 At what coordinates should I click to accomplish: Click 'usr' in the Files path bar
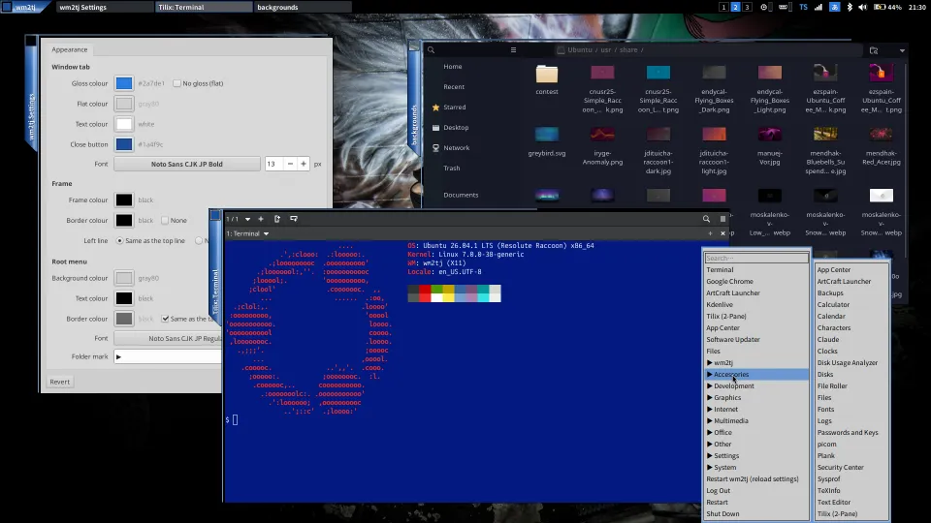605,49
